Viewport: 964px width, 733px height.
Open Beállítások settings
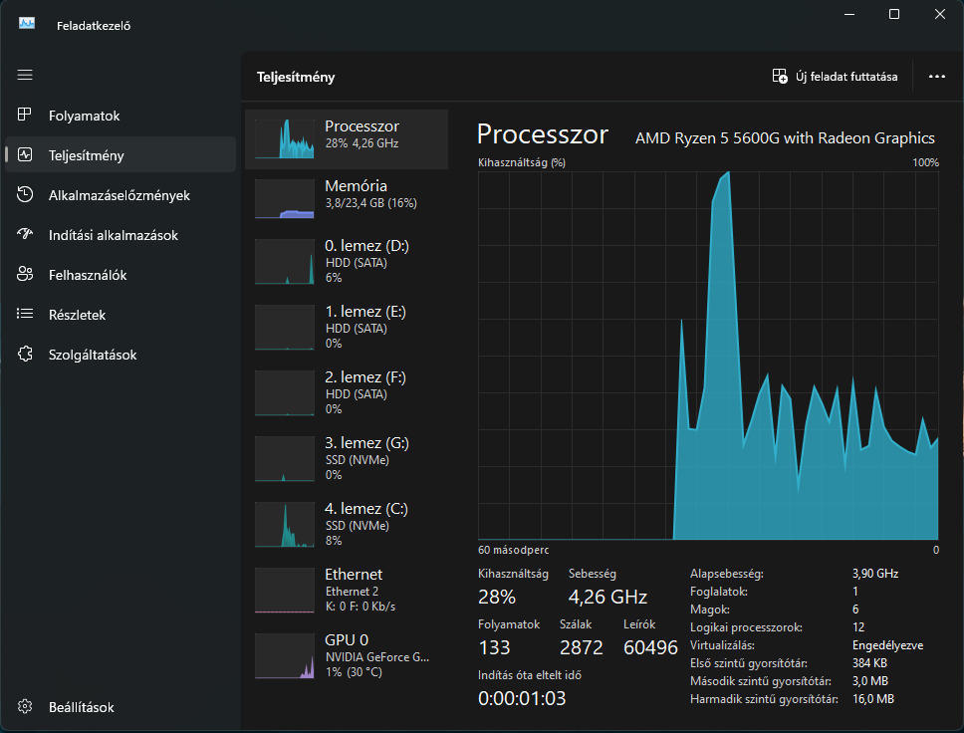(120, 707)
